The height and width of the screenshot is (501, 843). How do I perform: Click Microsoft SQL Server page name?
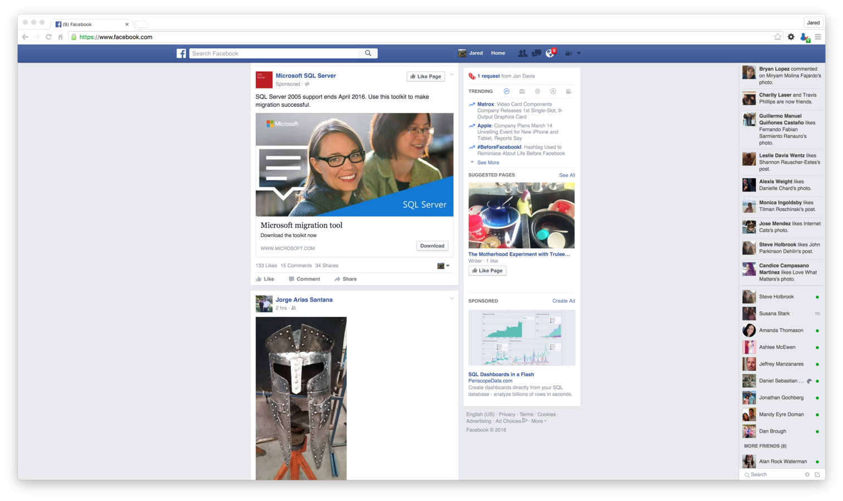(306, 76)
